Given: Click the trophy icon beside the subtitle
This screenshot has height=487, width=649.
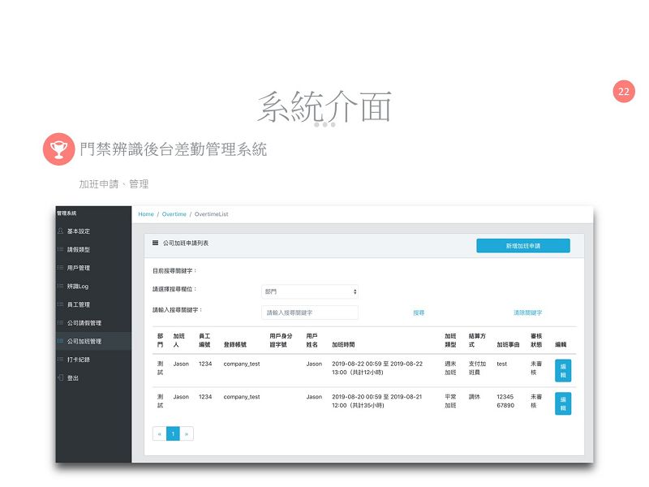Looking at the screenshot, I should pos(58,149).
